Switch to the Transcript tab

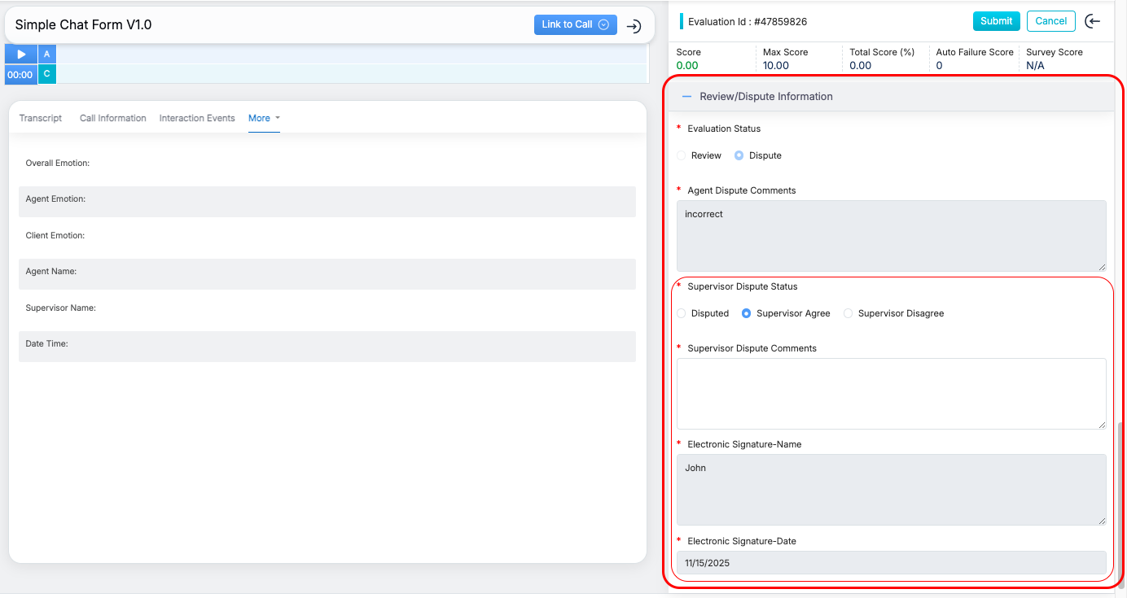coord(41,118)
